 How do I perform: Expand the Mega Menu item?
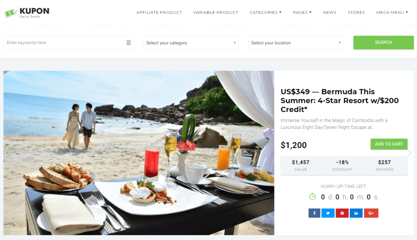pyautogui.click(x=392, y=13)
